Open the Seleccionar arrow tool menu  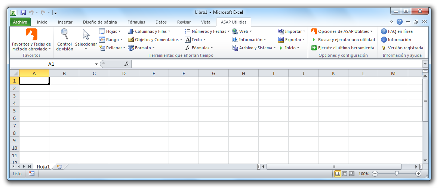(x=86, y=40)
